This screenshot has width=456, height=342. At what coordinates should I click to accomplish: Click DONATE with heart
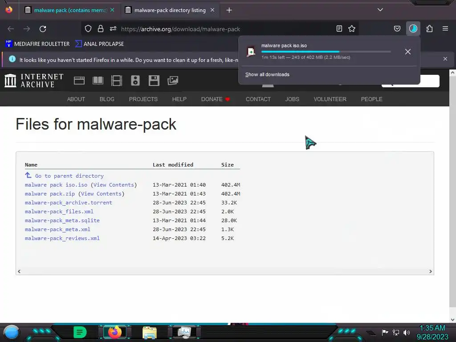tap(216, 99)
